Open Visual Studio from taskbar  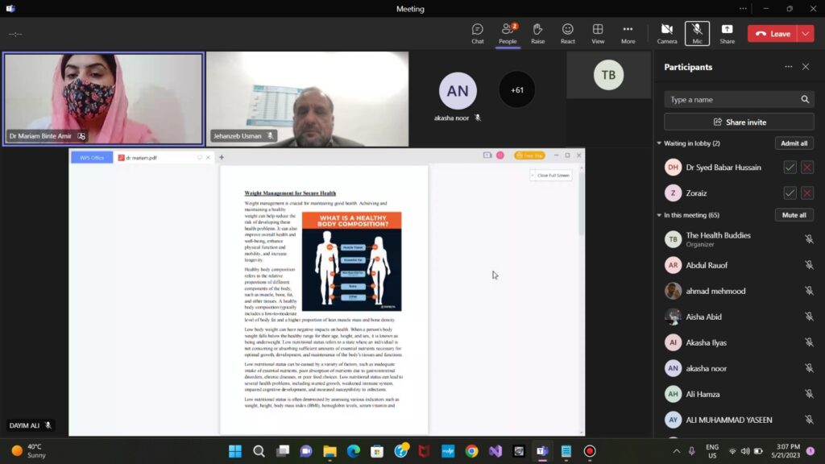(495, 451)
